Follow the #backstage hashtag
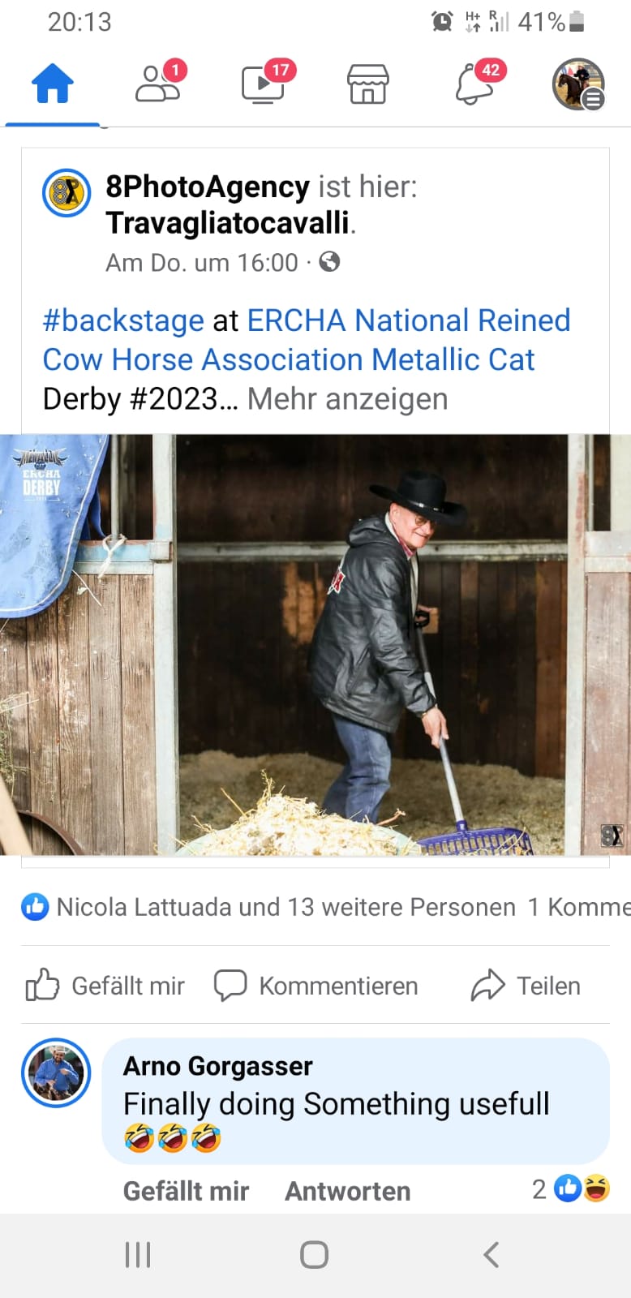Image resolution: width=631 pixels, height=1298 pixels. (x=123, y=320)
